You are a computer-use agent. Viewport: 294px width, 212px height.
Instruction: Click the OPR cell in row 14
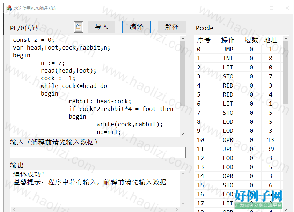pyautogui.click(x=228, y=176)
